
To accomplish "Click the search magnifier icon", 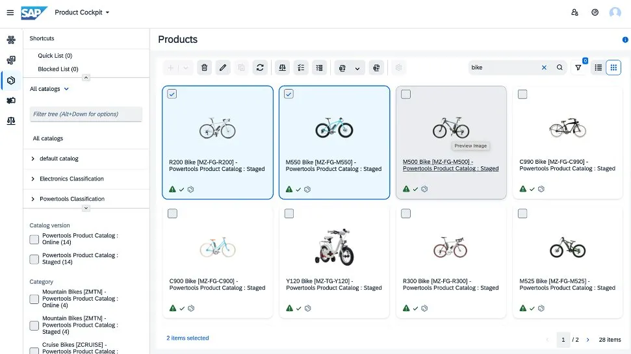I will coord(560,68).
